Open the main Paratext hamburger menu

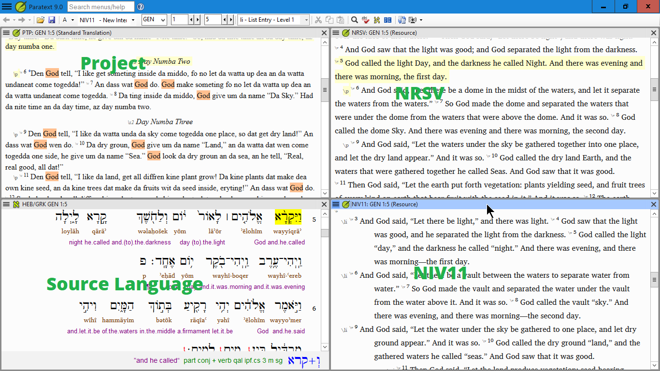click(x=7, y=7)
